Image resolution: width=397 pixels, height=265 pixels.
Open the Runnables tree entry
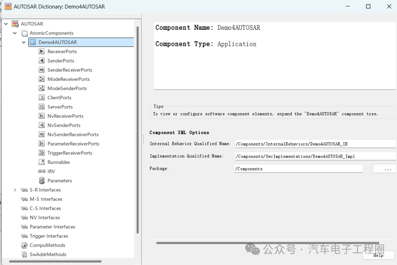tap(58, 162)
